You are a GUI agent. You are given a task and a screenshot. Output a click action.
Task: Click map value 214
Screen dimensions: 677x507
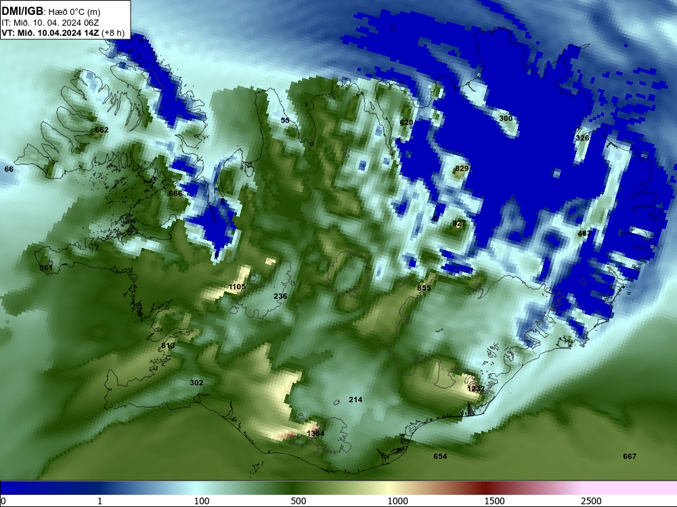click(355, 400)
